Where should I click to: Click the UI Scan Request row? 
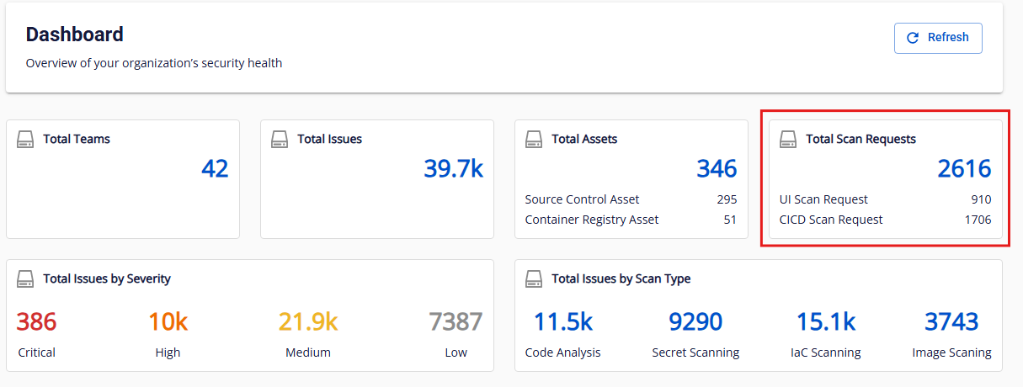click(x=885, y=199)
